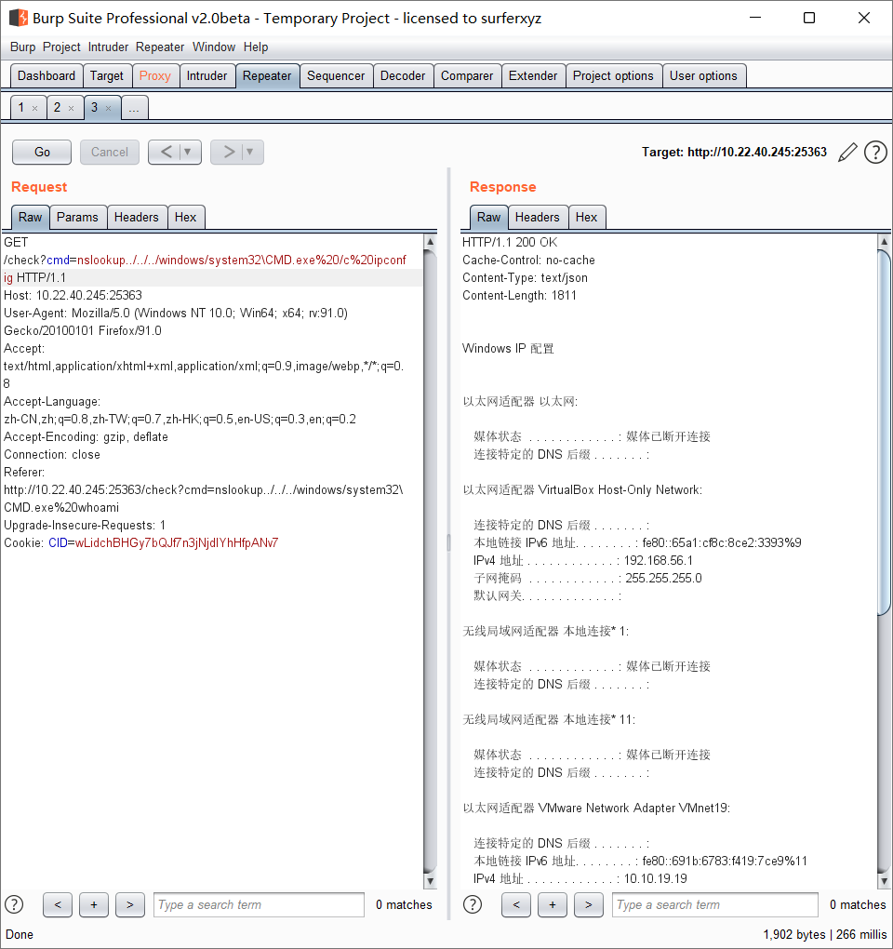Show response Headers view
893x949 pixels.
[538, 218]
